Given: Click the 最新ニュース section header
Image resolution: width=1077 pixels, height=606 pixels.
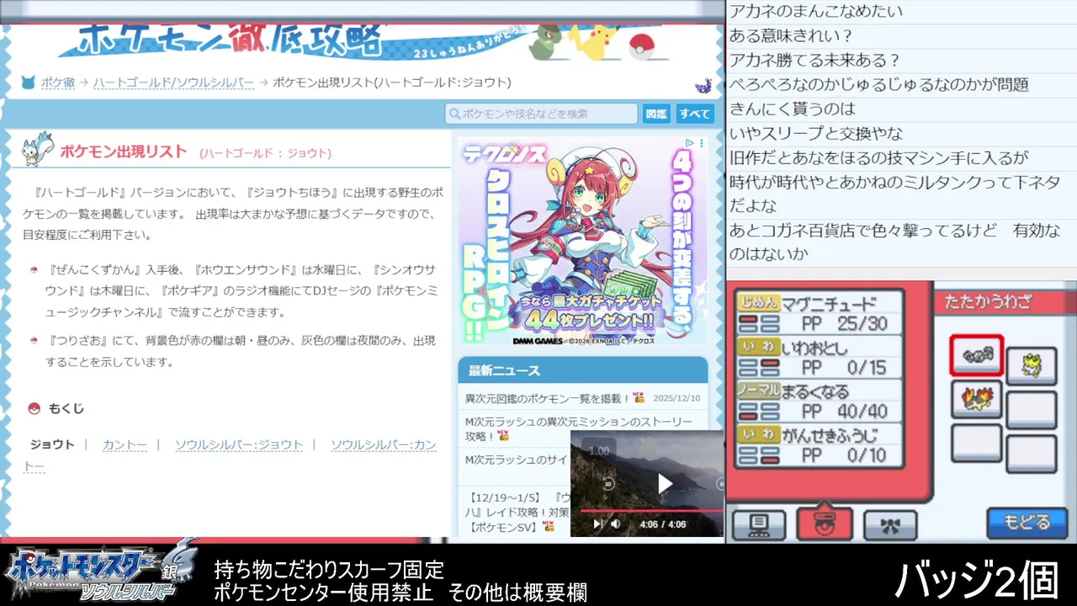Looking at the screenshot, I should 582,370.
